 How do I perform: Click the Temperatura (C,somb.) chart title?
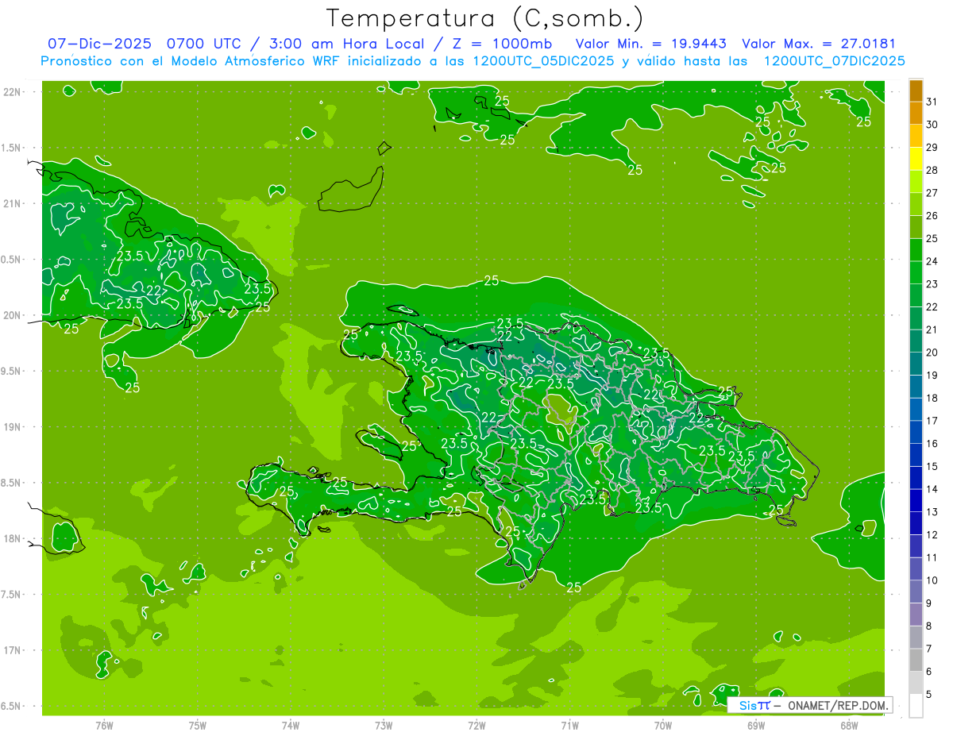[485, 17]
